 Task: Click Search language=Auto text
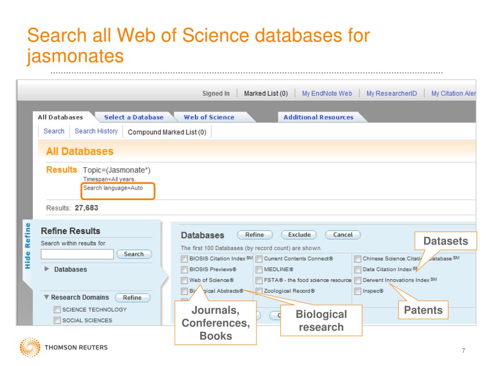pos(113,188)
